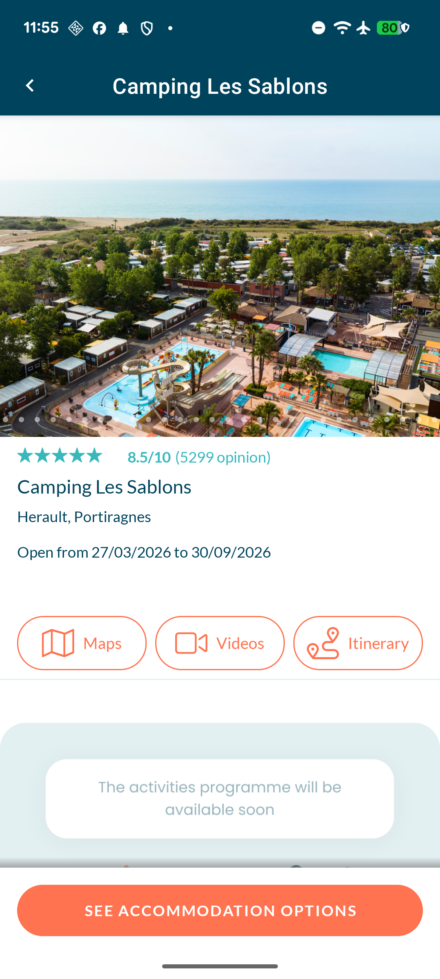Open the Videos button

point(220,643)
